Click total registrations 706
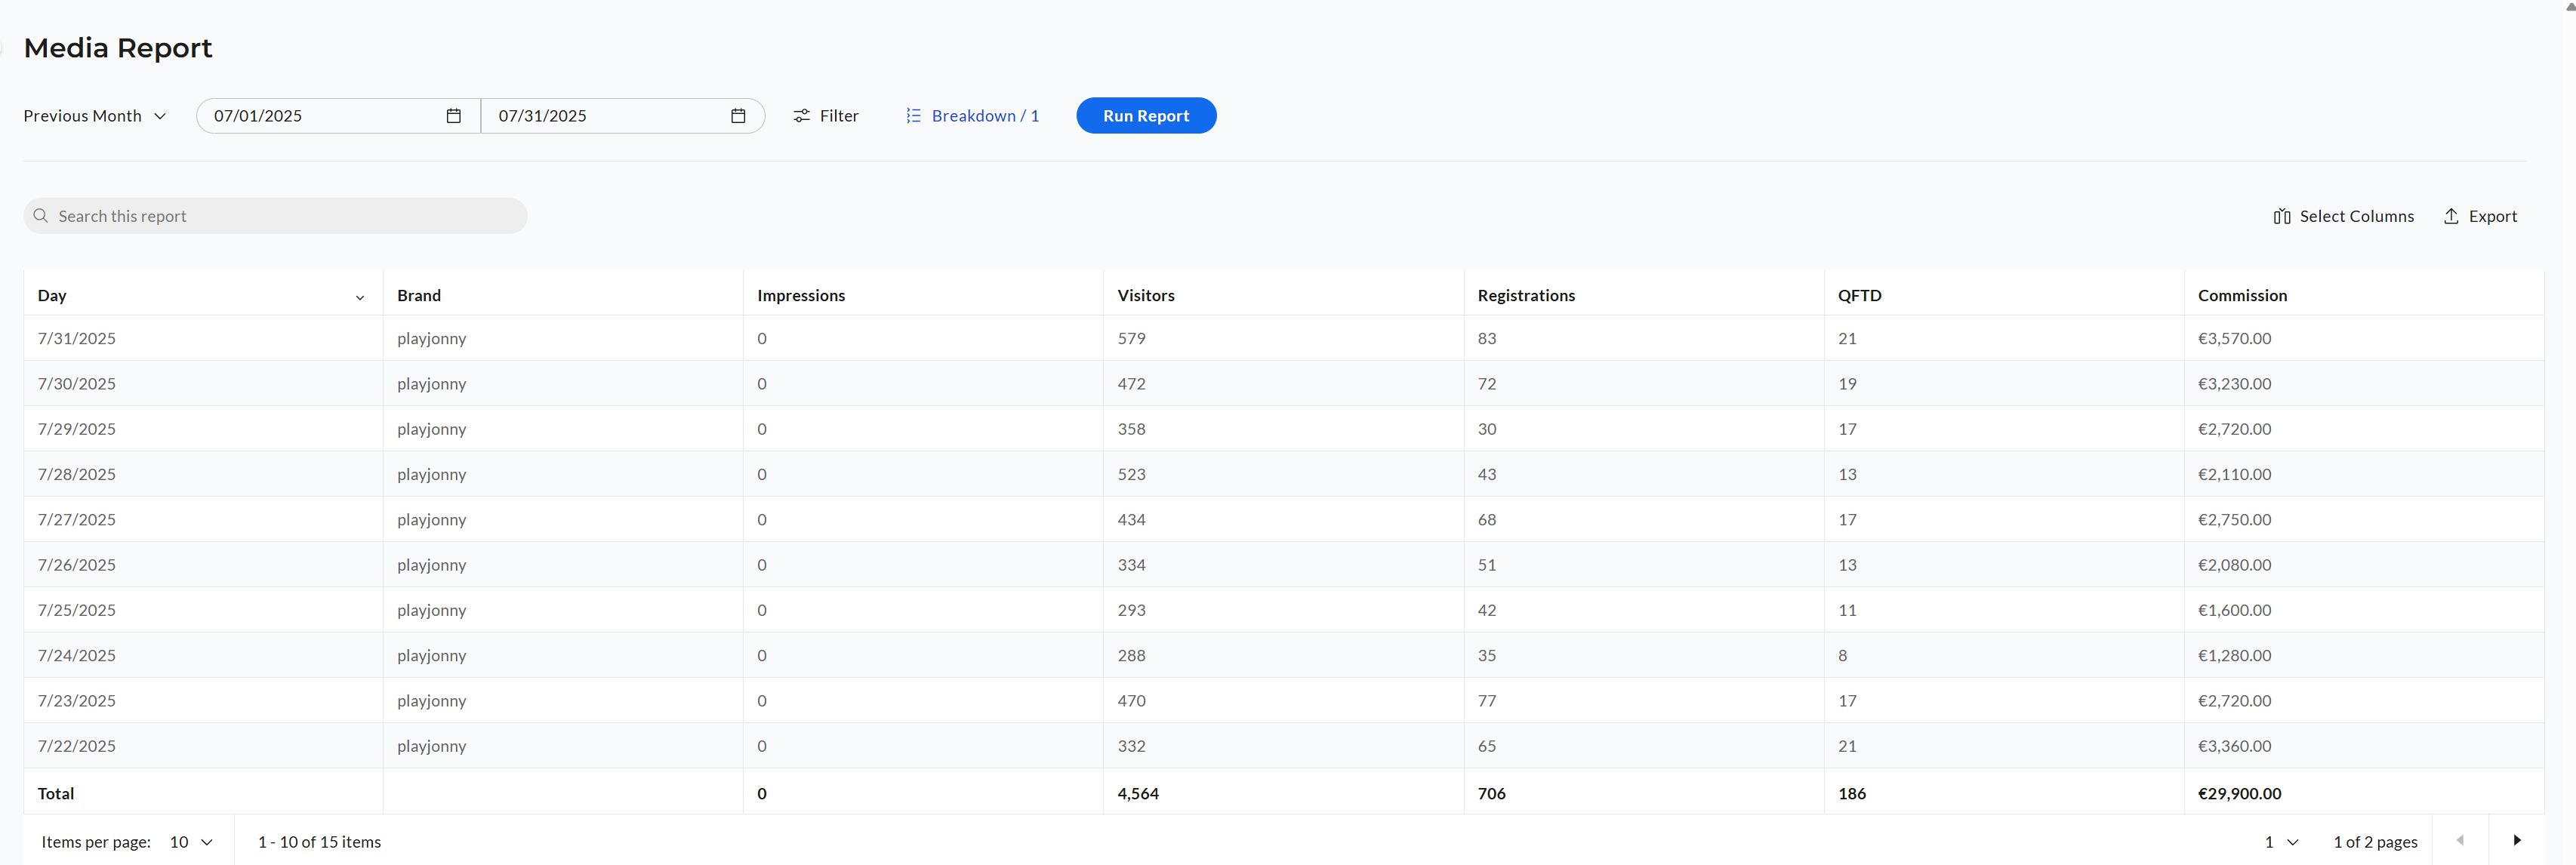 click(1491, 794)
